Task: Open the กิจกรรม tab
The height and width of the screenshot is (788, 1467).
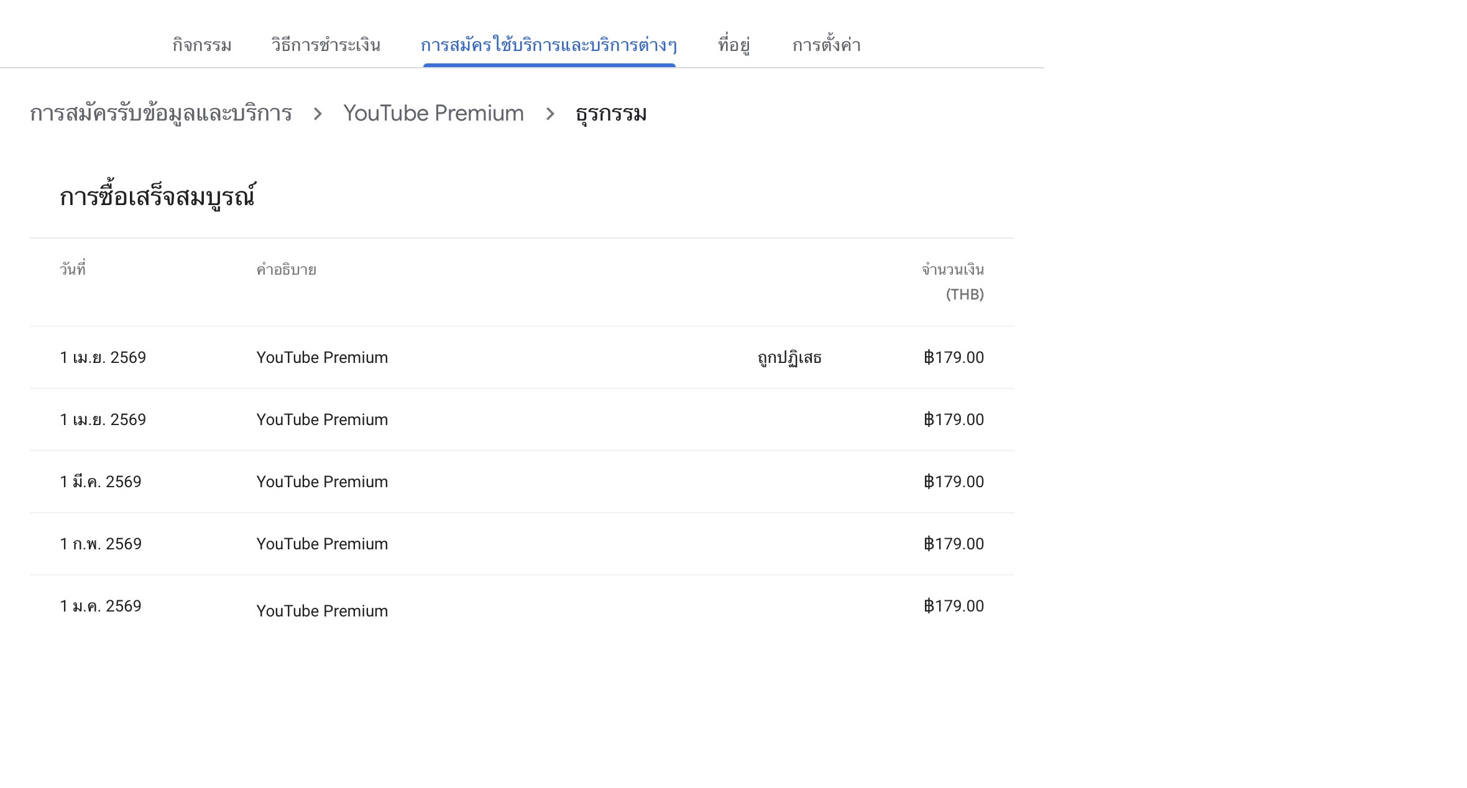Action: point(202,45)
